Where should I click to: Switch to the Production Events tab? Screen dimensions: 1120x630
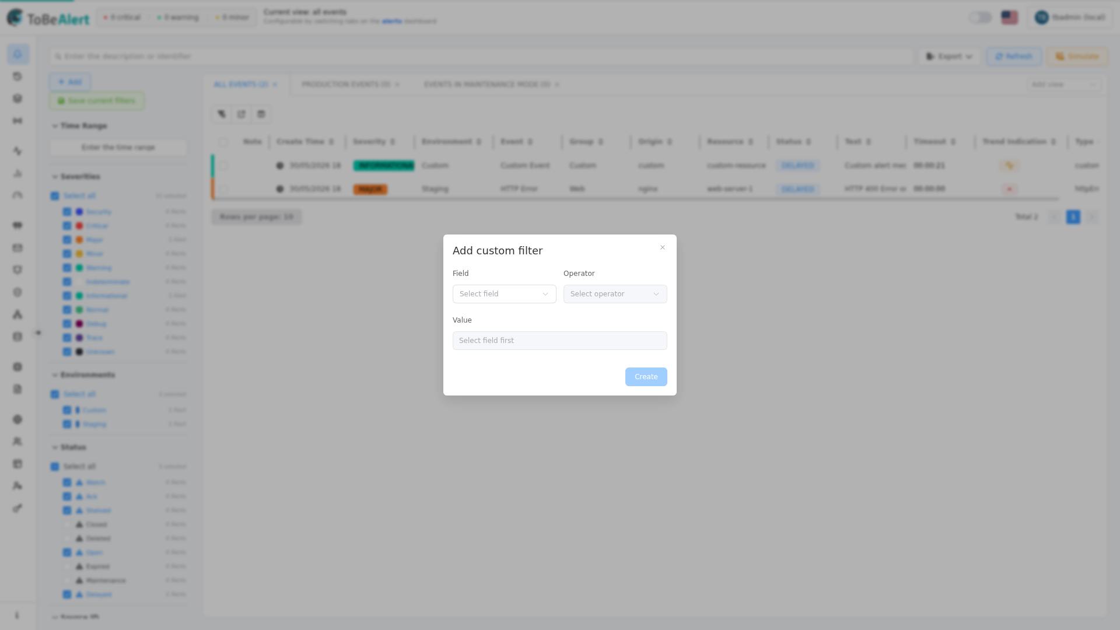[346, 85]
